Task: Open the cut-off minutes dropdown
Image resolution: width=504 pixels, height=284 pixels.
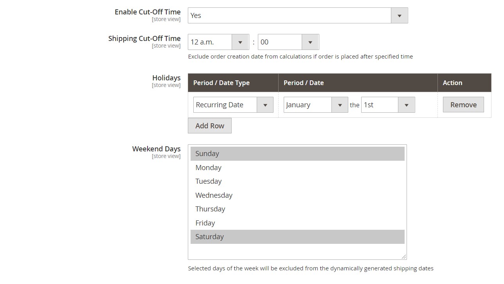Action: pyautogui.click(x=288, y=42)
